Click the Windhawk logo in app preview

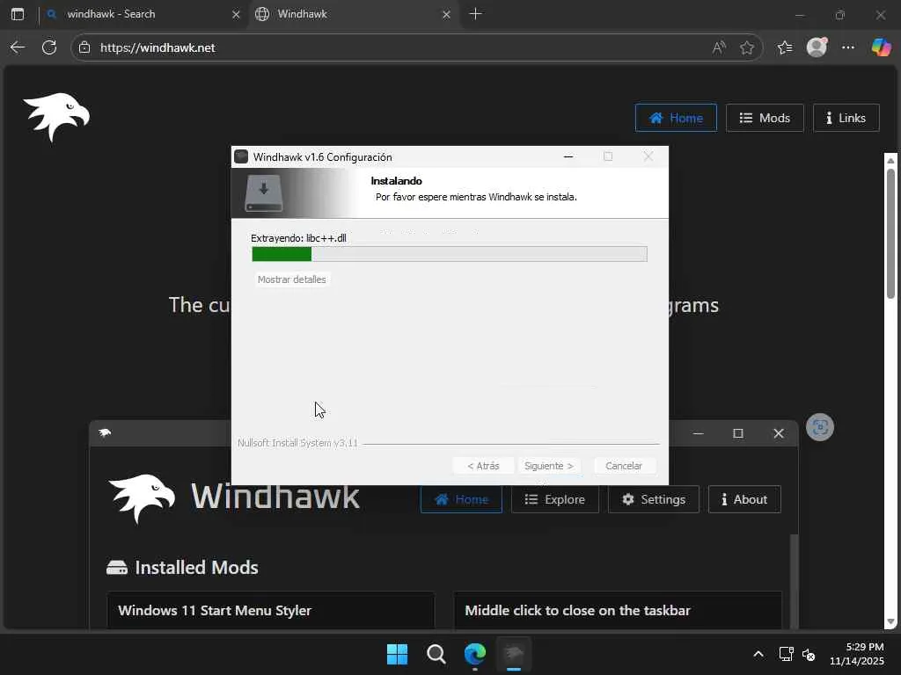pyautogui.click(x=142, y=497)
